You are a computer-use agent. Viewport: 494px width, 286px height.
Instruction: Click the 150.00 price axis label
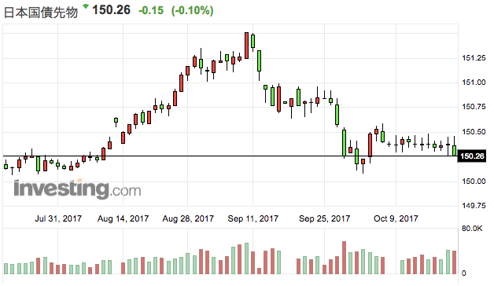click(x=474, y=181)
